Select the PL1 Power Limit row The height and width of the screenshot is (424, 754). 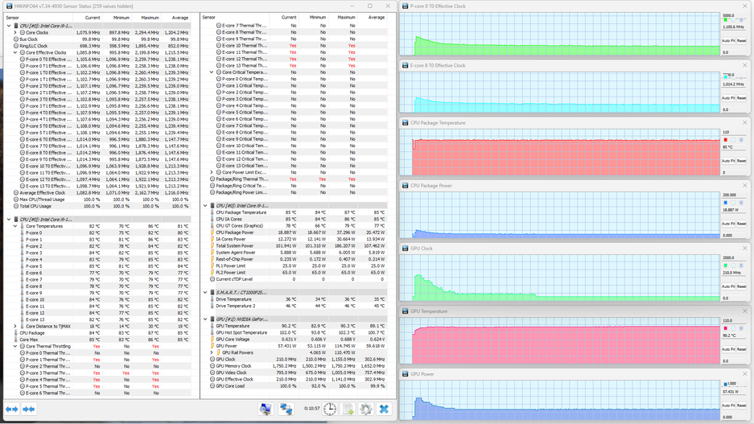coord(294,266)
